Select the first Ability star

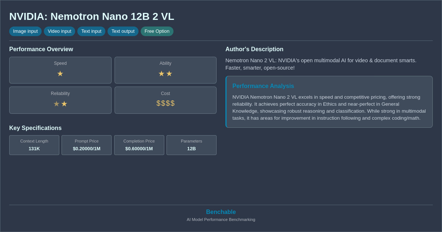pos(161,73)
